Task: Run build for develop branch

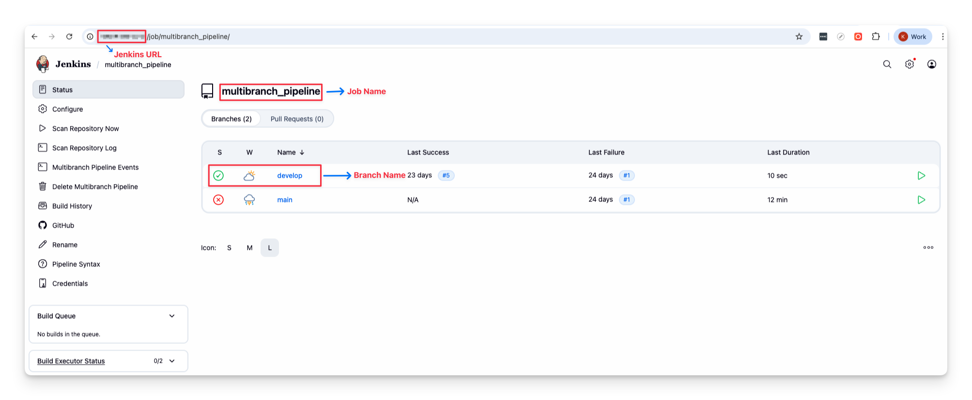Action: (921, 176)
